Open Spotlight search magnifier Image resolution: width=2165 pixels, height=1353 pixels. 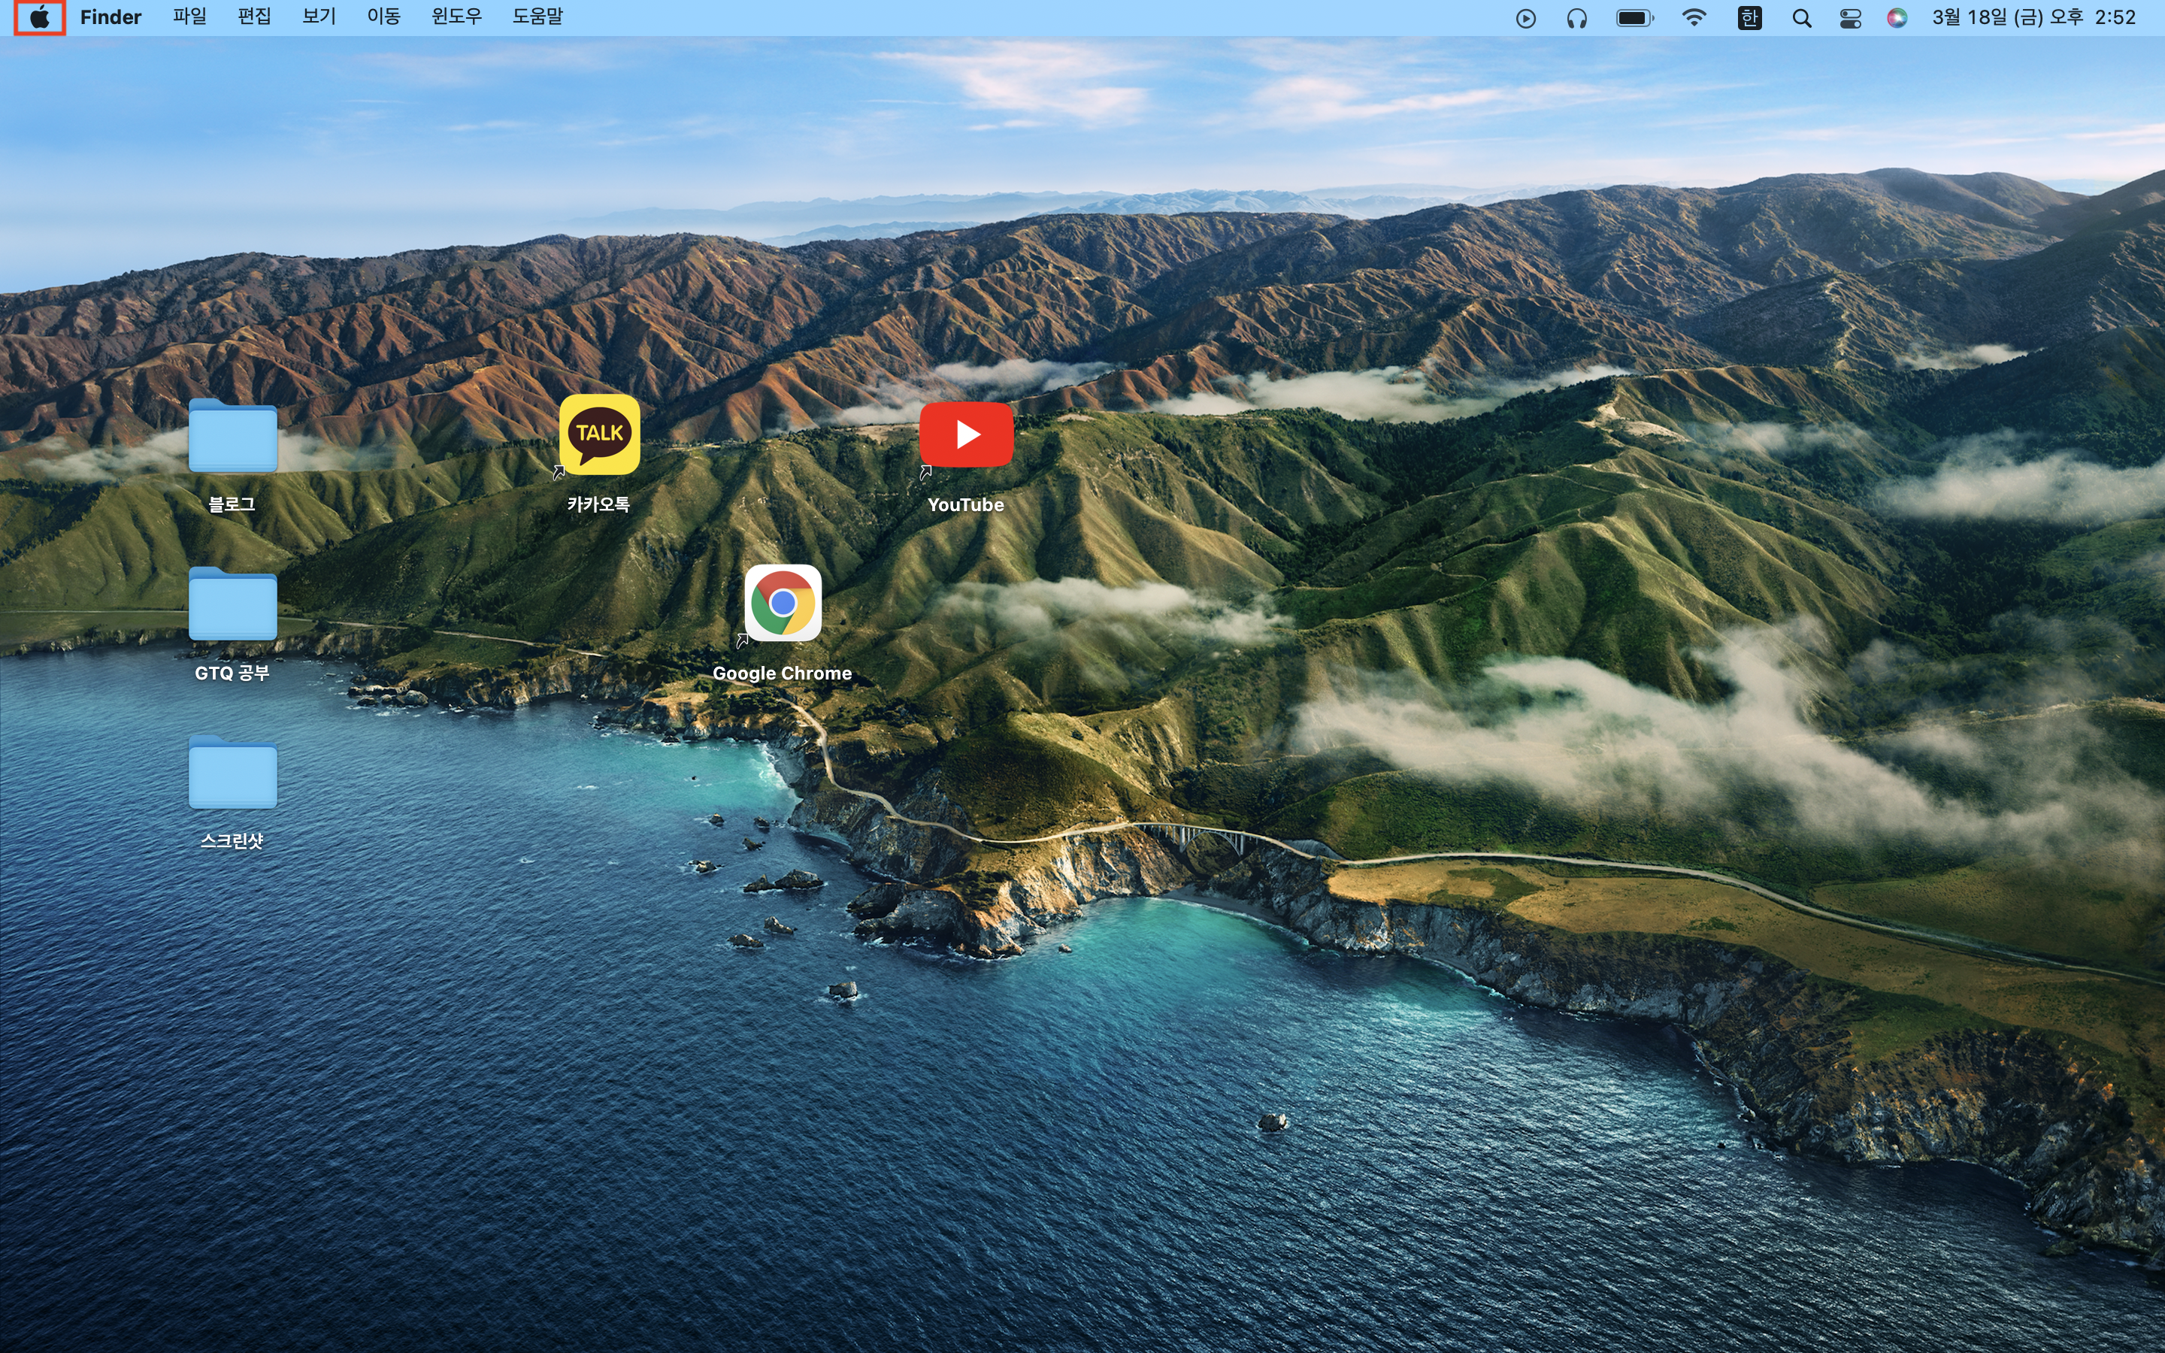pyautogui.click(x=1802, y=18)
